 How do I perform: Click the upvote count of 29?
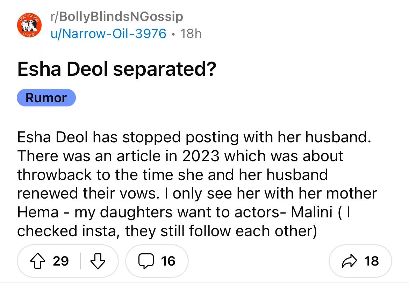coord(61,261)
